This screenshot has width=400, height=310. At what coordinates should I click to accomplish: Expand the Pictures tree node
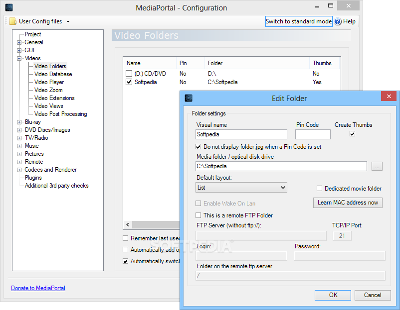tap(19, 154)
